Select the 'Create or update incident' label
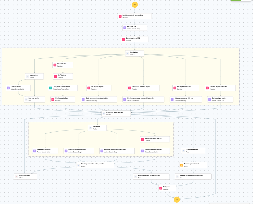Viewport: 253px width, 204px height. pyautogui.click(x=191, y=164)
